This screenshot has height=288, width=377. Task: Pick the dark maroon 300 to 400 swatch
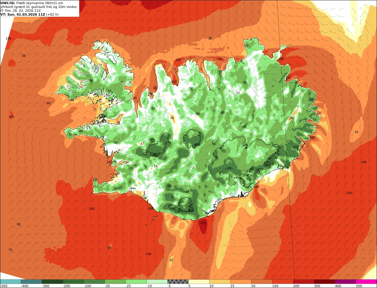pos(324,282)
